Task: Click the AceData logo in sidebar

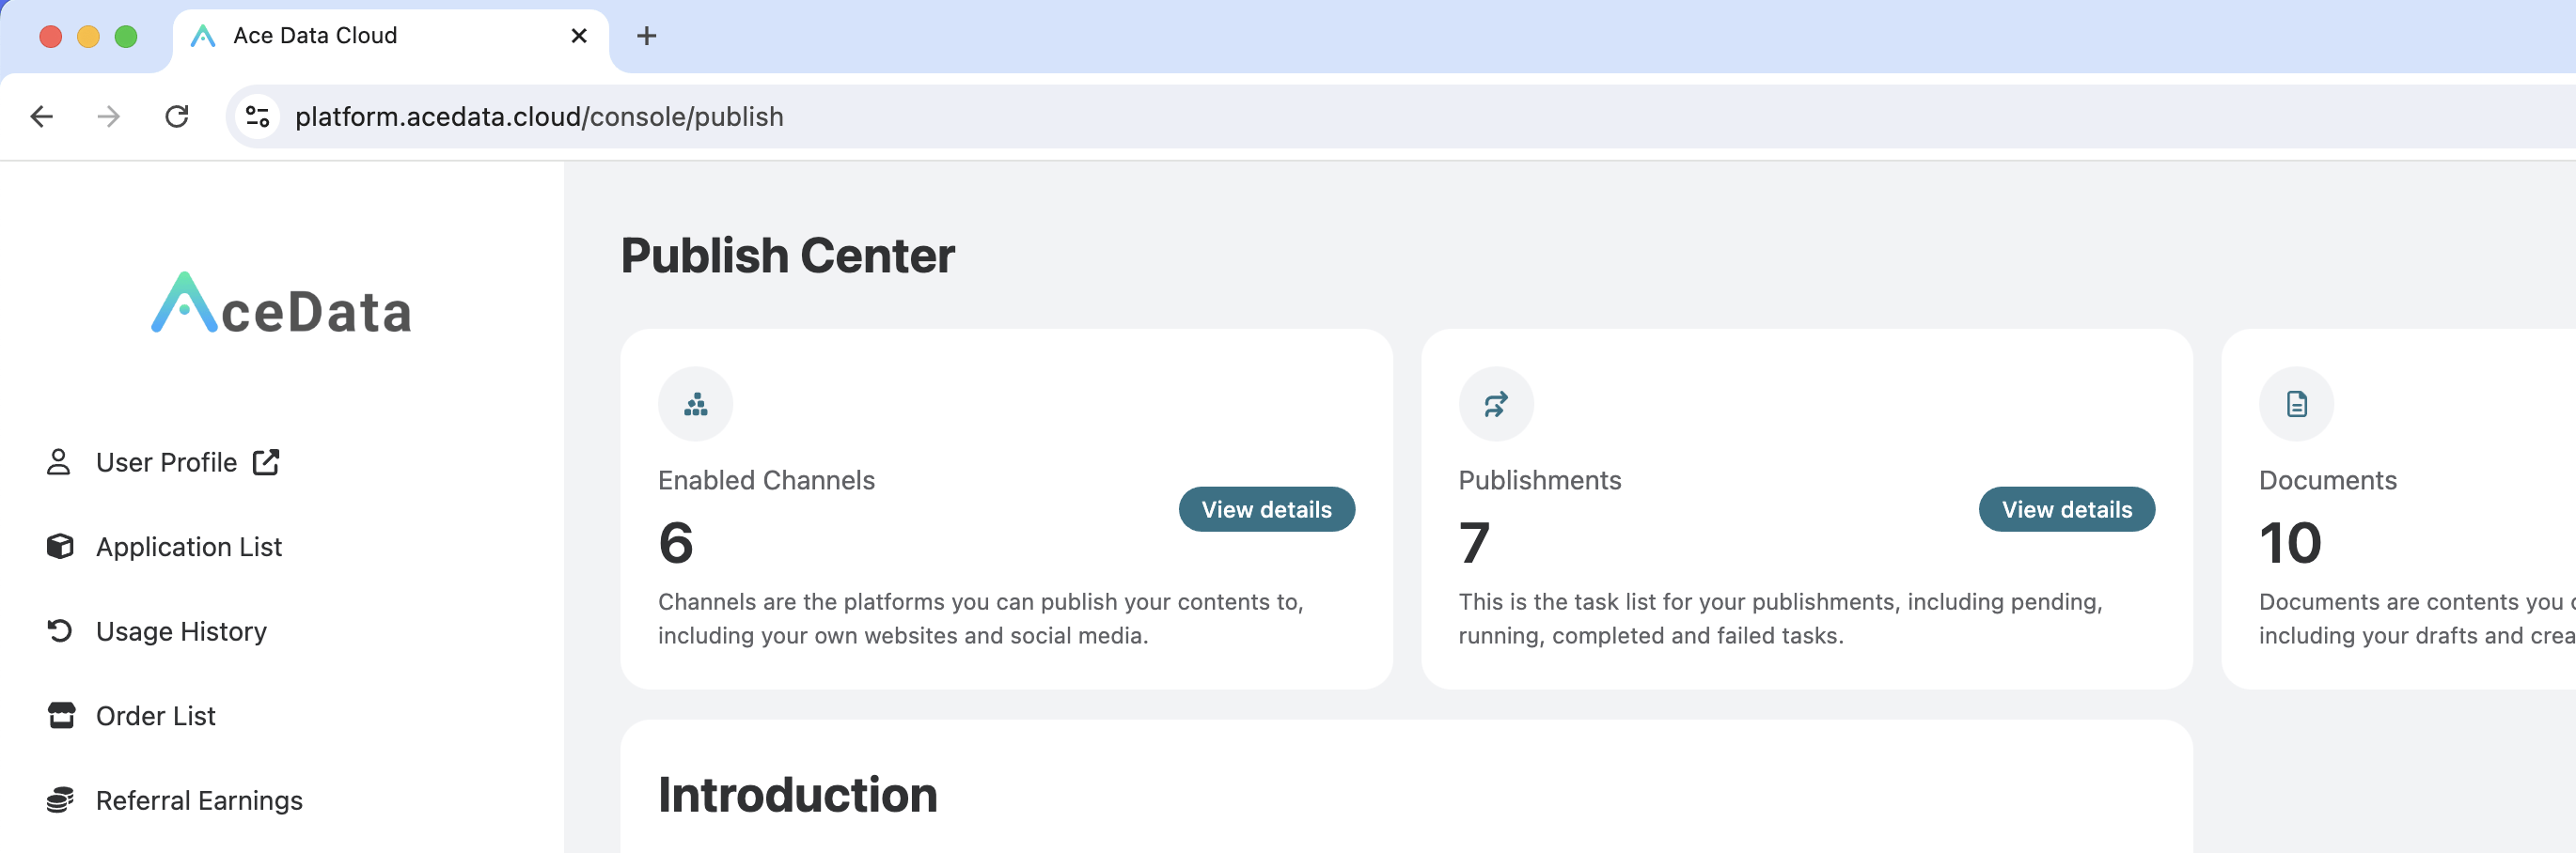Action: pos(281,303)
